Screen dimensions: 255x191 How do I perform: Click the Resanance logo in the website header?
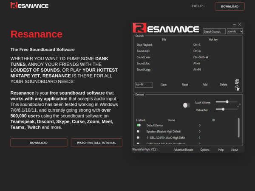29,6
